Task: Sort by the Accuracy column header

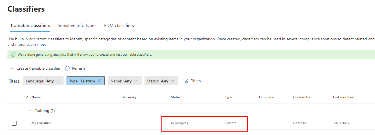Action: [129, 97]
